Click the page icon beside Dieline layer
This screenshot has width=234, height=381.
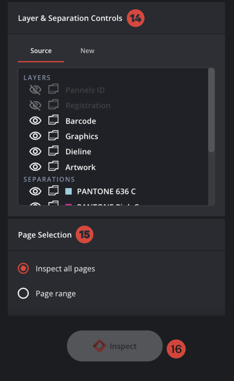click(x=53, y=151)
